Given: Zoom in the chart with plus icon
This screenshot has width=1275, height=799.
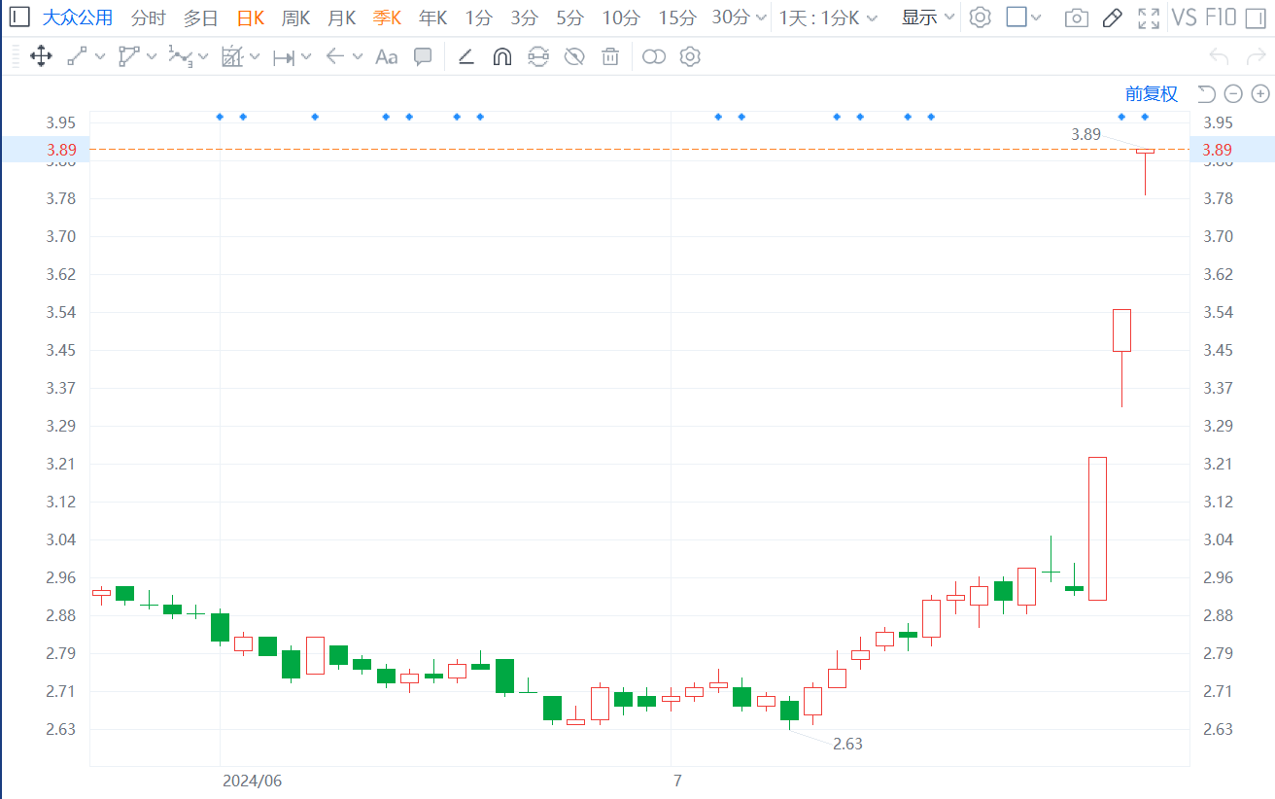Looking at the screenshot, I should pos(1260,93).
